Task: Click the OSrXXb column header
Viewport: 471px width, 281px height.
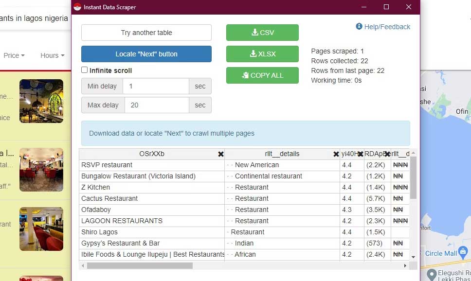Action: click(x=152, y=154)
